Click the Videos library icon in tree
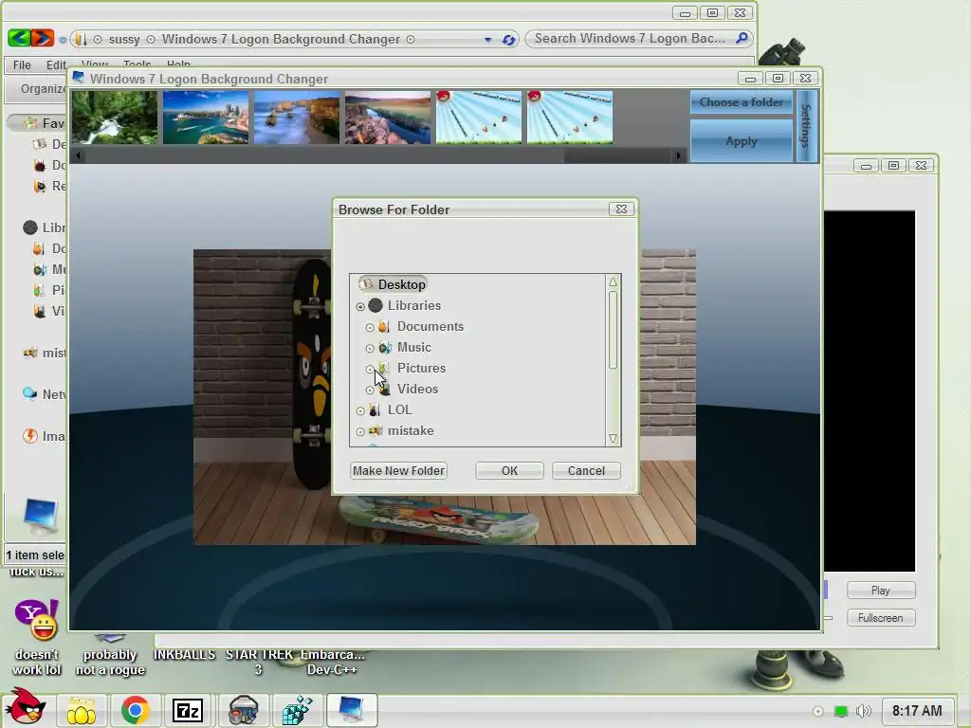This screenshot has width=971, height=728. pos(385,389)
